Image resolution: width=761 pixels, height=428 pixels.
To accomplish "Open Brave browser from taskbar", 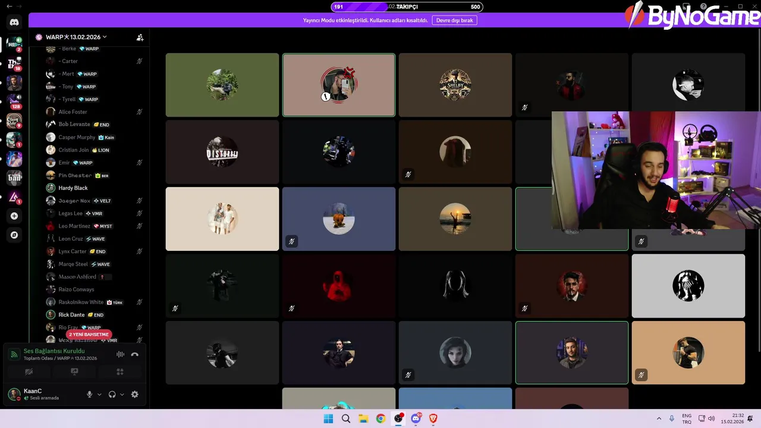I will point(433,418).
